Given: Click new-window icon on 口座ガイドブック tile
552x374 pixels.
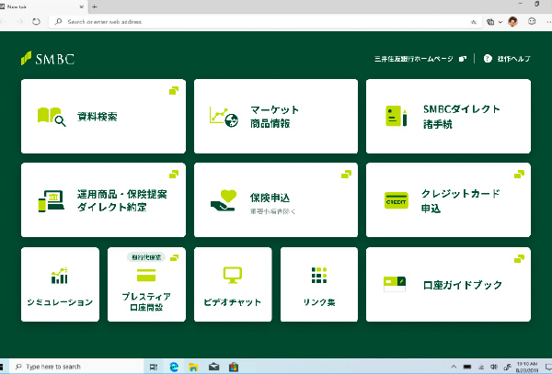Looking at the screenshot, I should click(x=519, y=259).
